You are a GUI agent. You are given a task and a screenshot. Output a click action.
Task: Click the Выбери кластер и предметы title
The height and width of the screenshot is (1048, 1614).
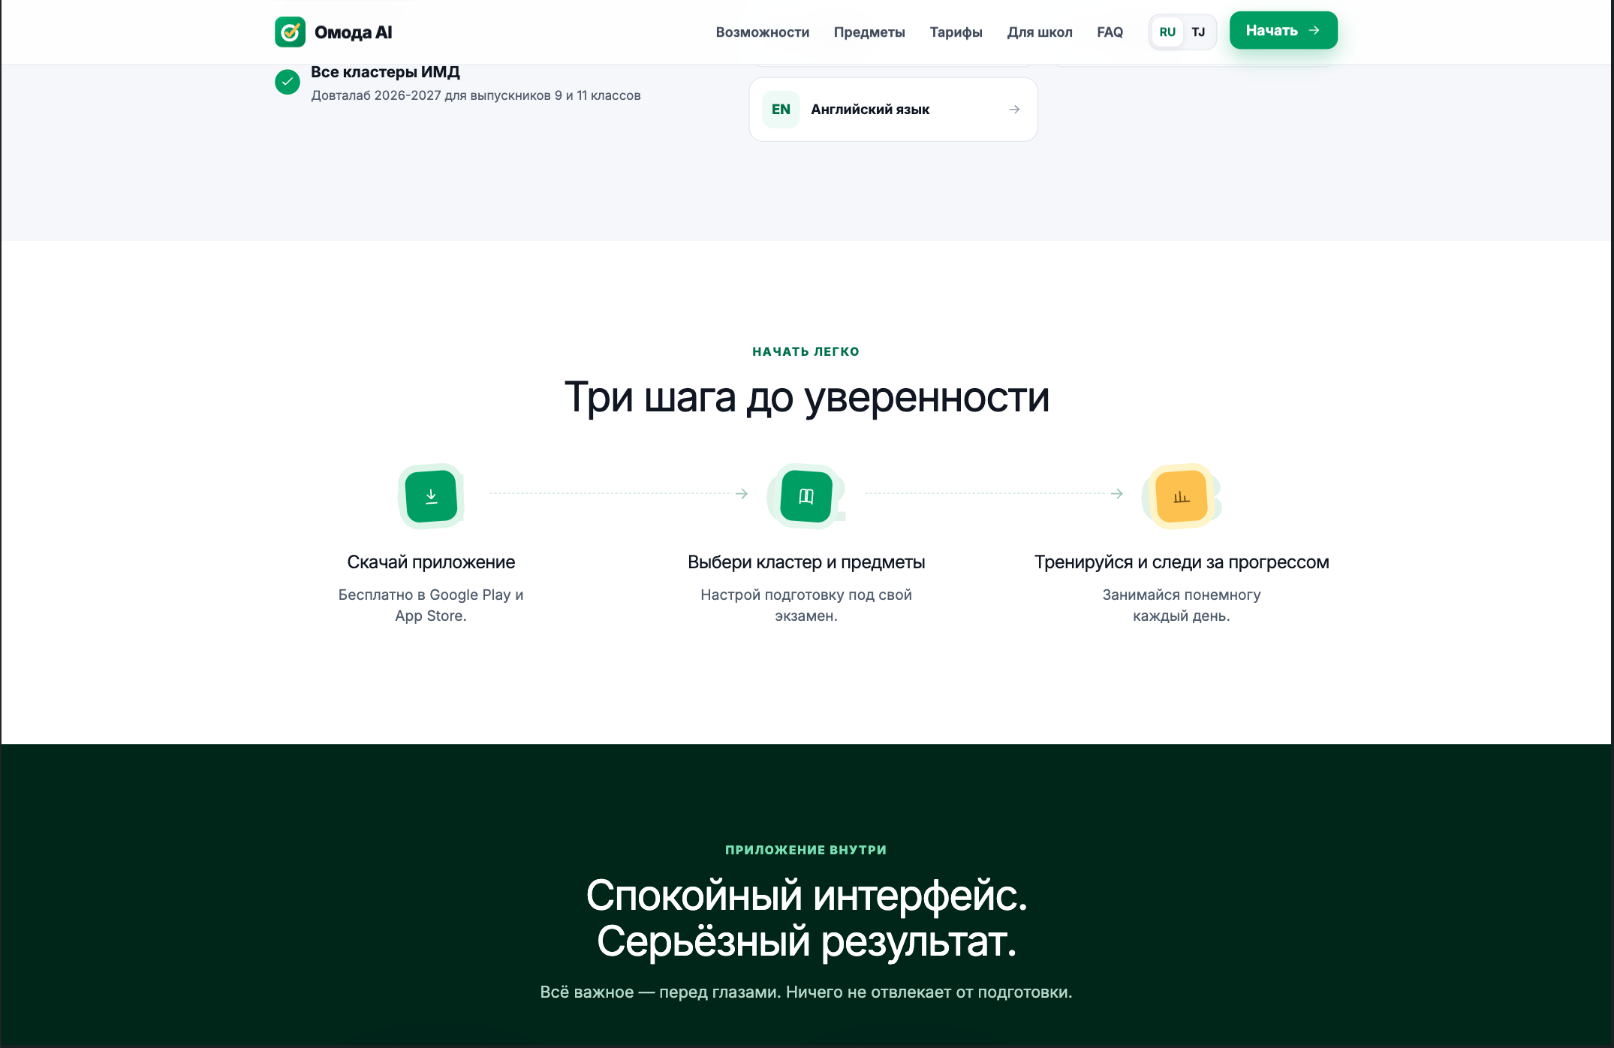point(806,562)
